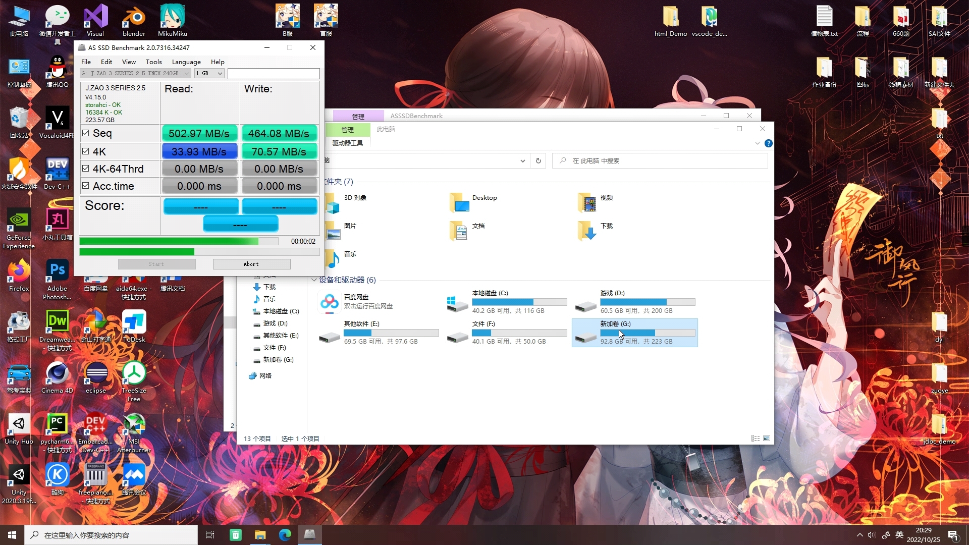Screen dimensions: 969x545
Task: Select 其他软件 (E:) in navigation tree
Action: [x=276, y=336]
